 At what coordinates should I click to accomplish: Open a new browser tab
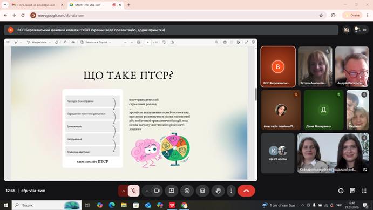[128, 5]
